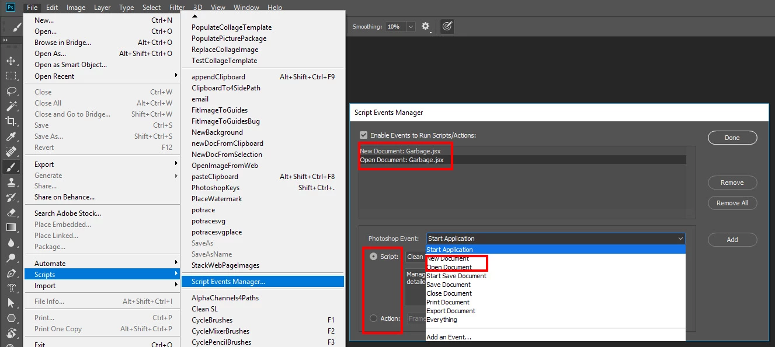Select the Horizontal Type tool
Image resolution: width=775 pixels, height=347 pixels.
[x=11, y=288]
